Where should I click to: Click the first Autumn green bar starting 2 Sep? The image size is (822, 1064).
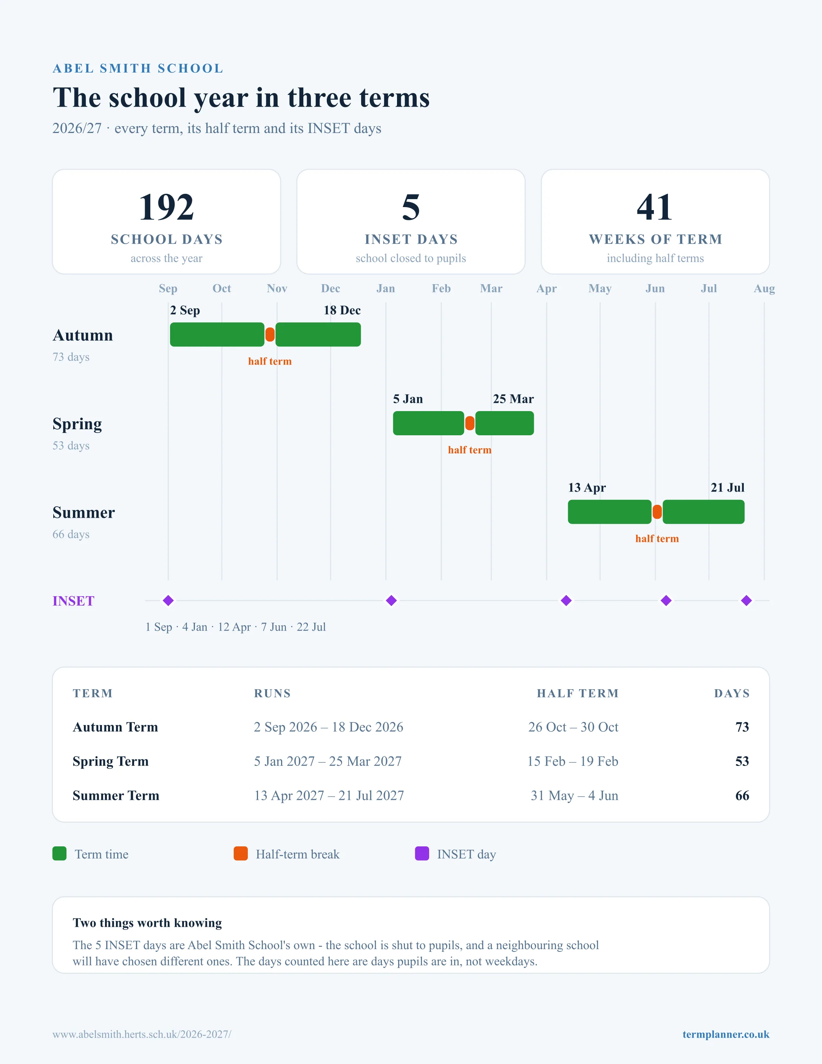[217, 335]
